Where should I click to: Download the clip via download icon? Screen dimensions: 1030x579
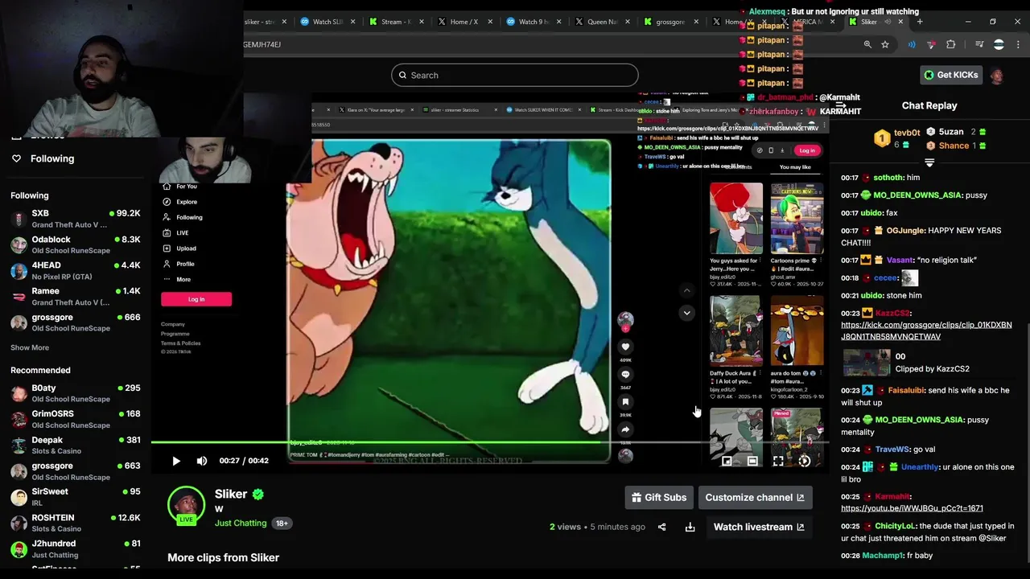690,527
